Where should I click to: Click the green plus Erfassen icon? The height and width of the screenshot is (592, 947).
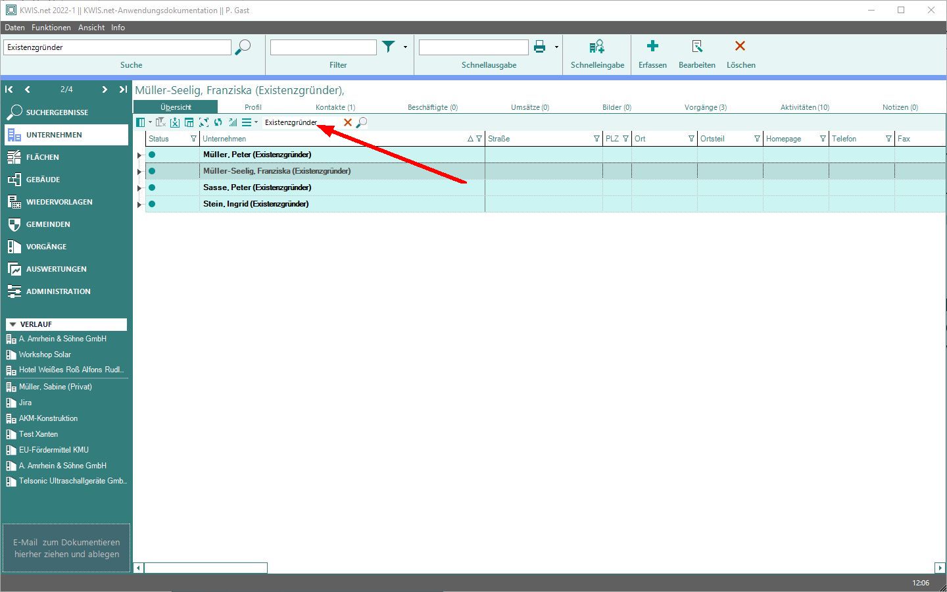pos(652,46)
